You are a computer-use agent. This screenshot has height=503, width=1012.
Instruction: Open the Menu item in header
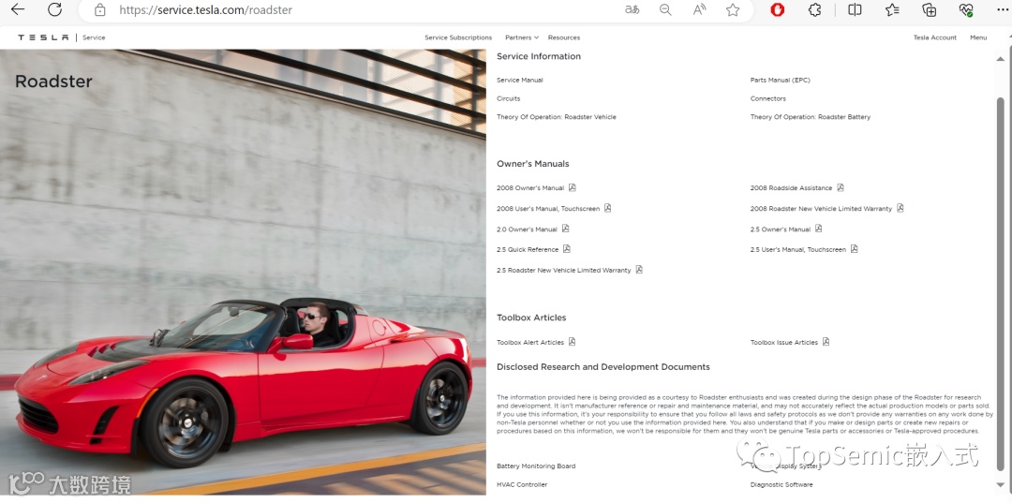[978, 37]
